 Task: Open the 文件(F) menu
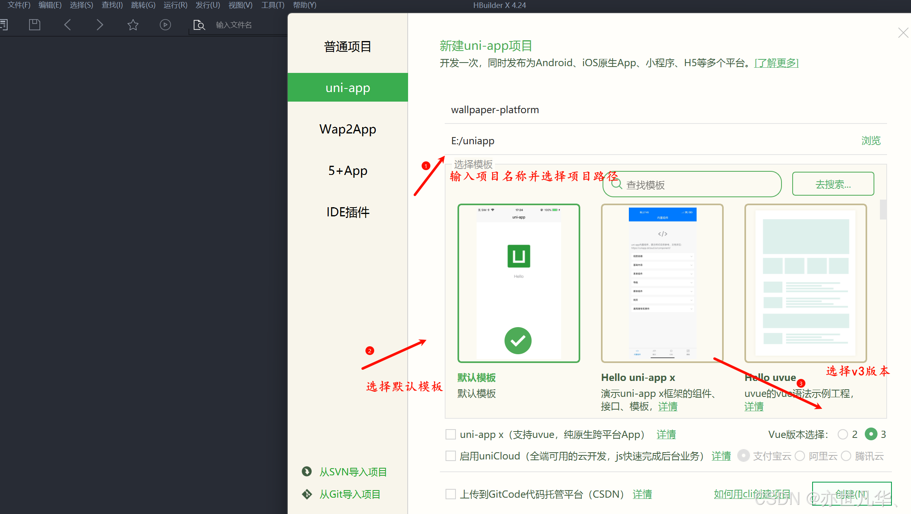tap(19, 5)
